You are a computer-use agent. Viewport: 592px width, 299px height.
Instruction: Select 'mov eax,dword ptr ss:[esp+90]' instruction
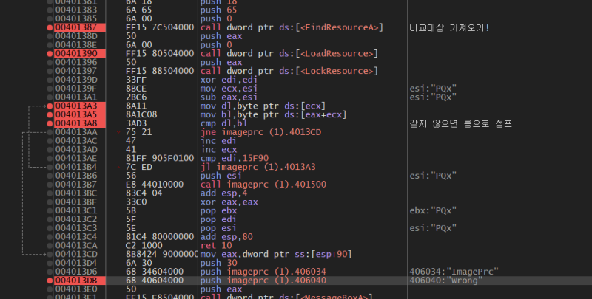[276, 254]
